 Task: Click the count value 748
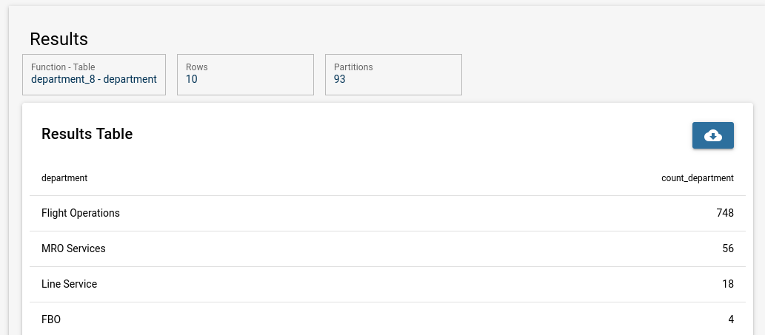click(x=725, y=213)
